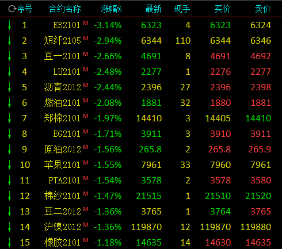282x249 pixels.
Task: Select contract 燃油2101
Action: pos(62,103)
